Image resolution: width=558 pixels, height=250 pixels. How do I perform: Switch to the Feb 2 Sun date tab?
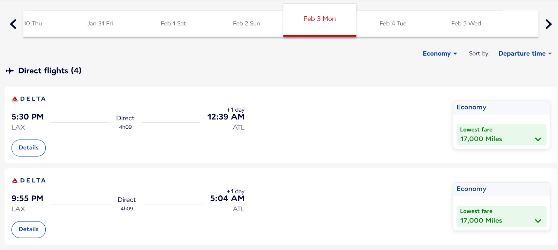click(247, 24)
